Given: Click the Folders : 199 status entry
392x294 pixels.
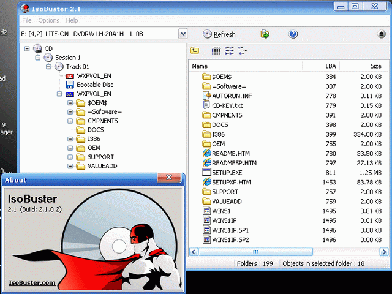Looking at the screenshot, I should 255,263.
